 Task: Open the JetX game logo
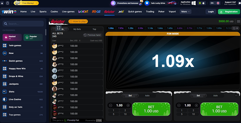click(x=121, y=12)
